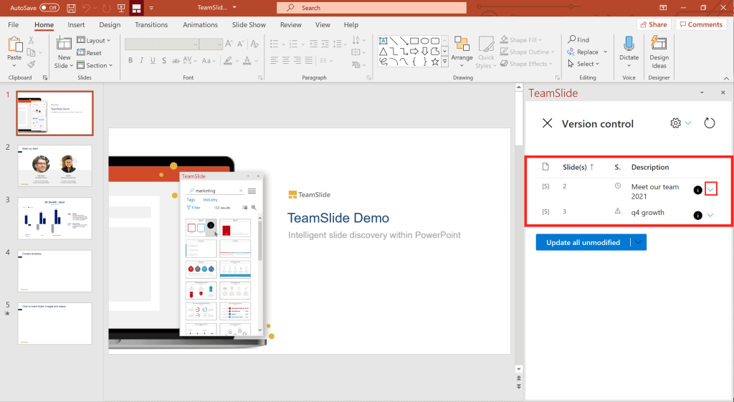Click the text highlight color icon
The width and height of the screenshot is (734, 402).
(x=228, y=60)
